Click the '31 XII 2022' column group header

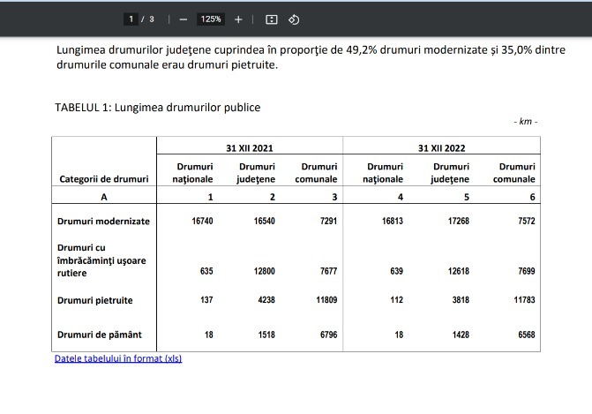tap(442, 148)
